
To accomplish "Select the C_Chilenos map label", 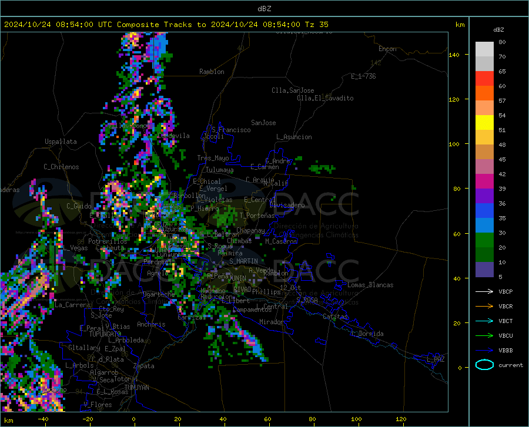I will (61, 167).
